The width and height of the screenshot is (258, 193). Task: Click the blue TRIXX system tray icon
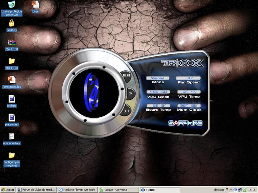(x=235, y=190)
